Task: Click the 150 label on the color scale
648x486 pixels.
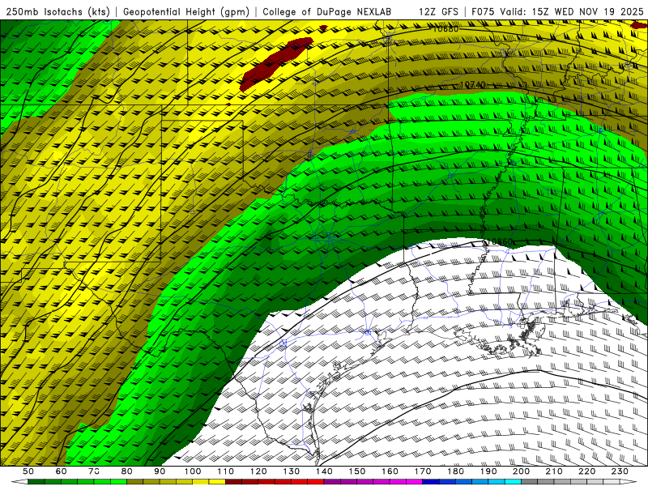Action: 357,471
